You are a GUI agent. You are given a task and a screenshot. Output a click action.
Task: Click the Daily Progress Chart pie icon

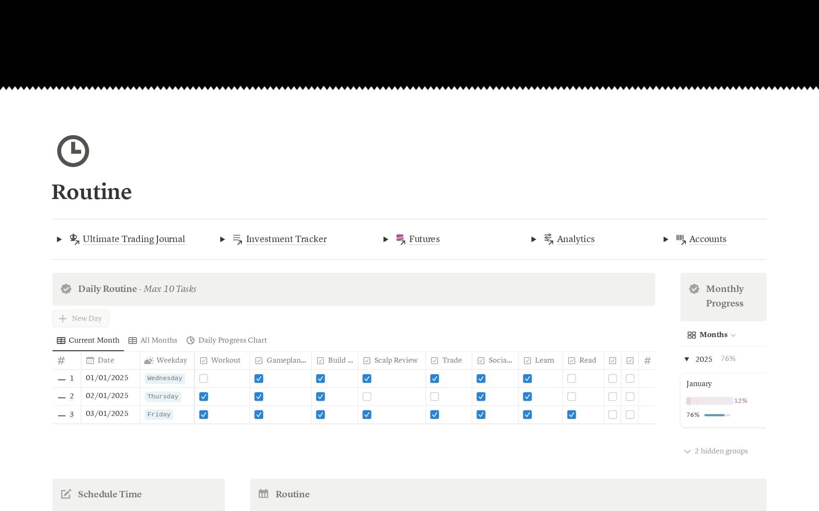191,341
